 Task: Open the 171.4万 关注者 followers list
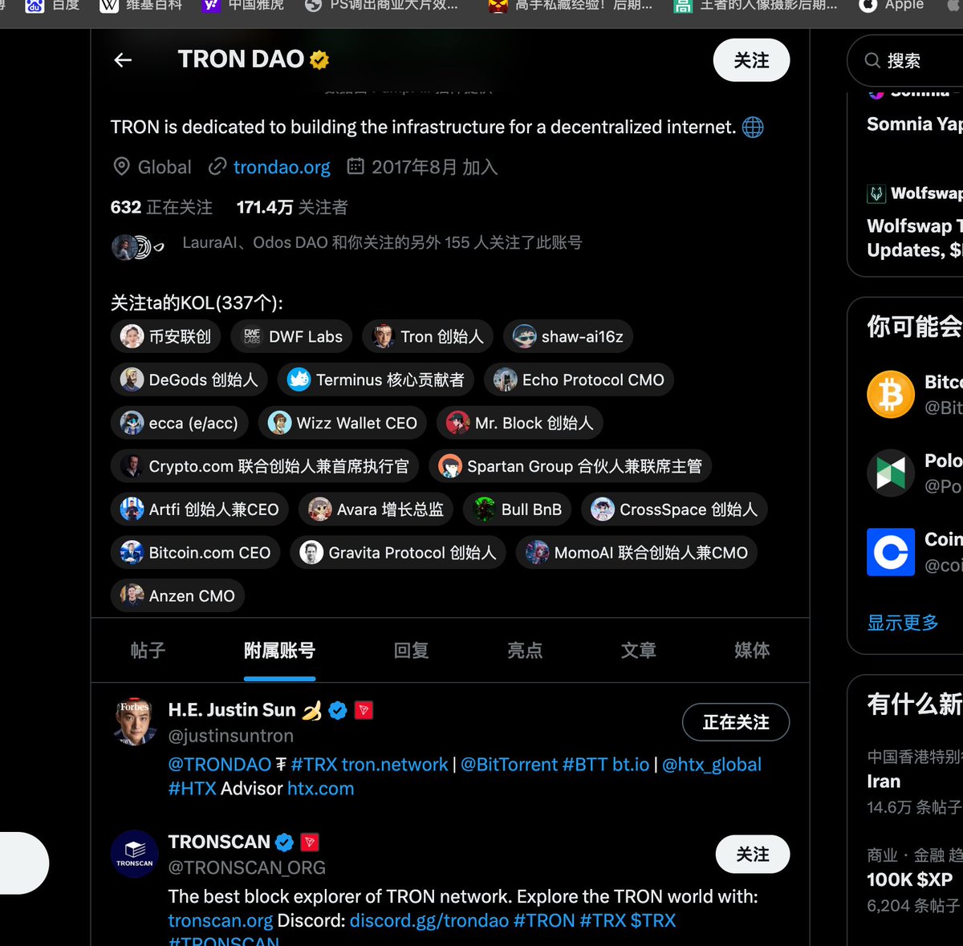coord(292,207)
